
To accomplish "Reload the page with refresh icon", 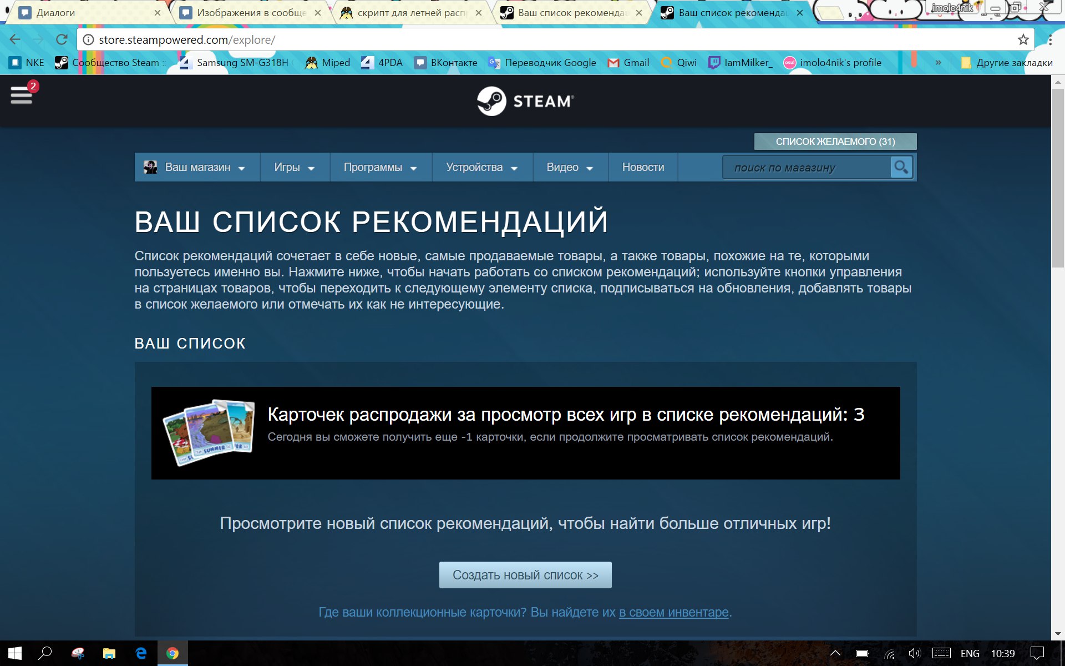I will 62,39.
